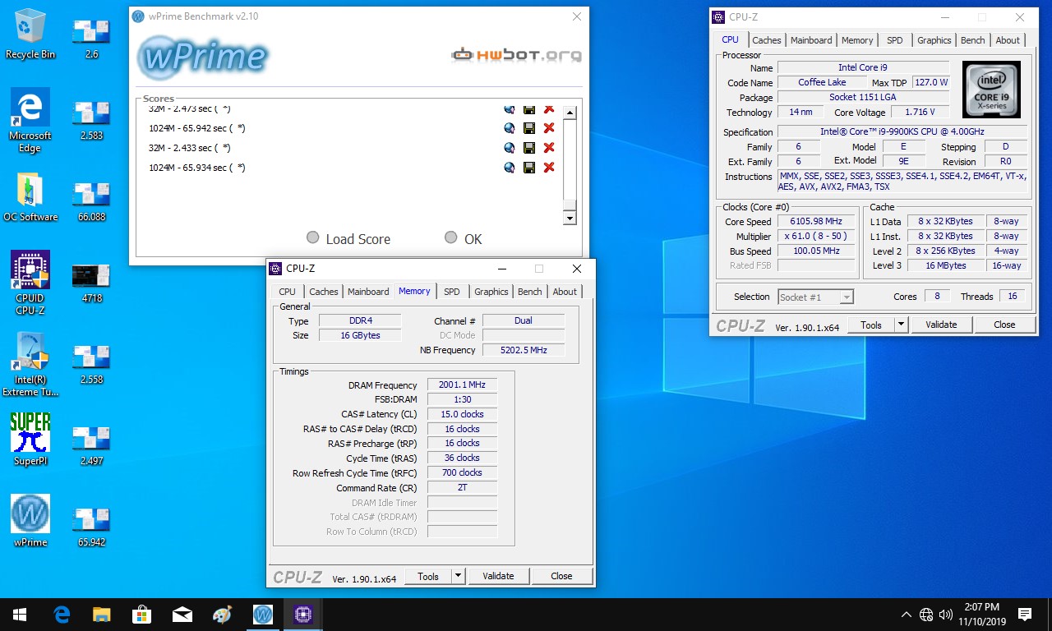Select the desktop file named 2.558

(x=91, y=363)
